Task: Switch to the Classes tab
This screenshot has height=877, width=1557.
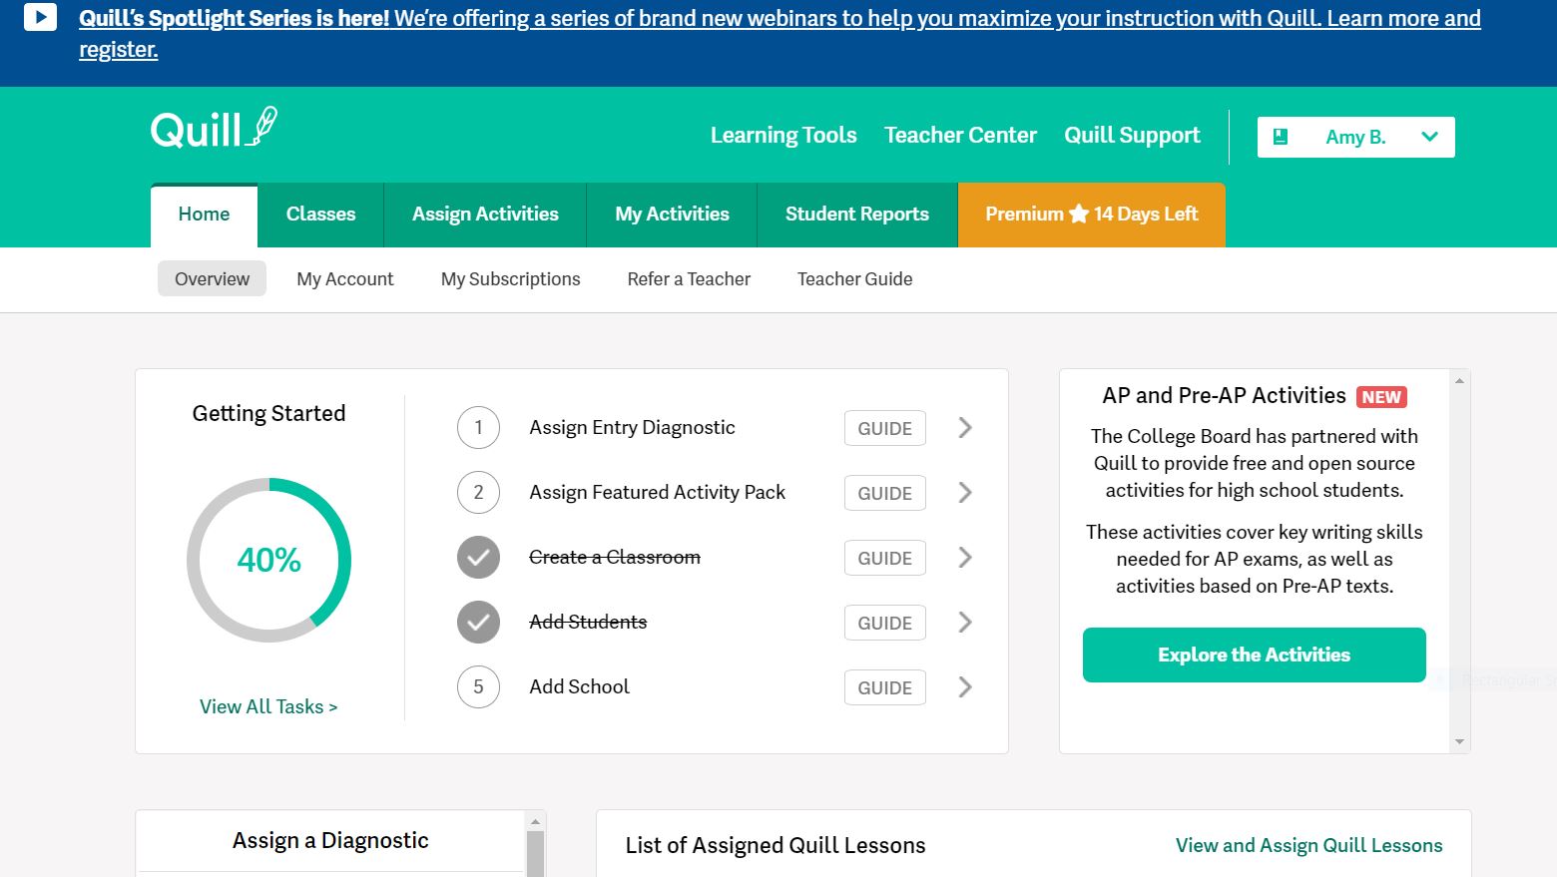Action: coord(320,215)
